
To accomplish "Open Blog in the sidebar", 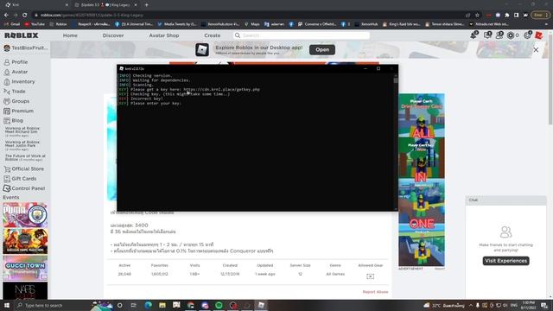I will pos(14,120).
